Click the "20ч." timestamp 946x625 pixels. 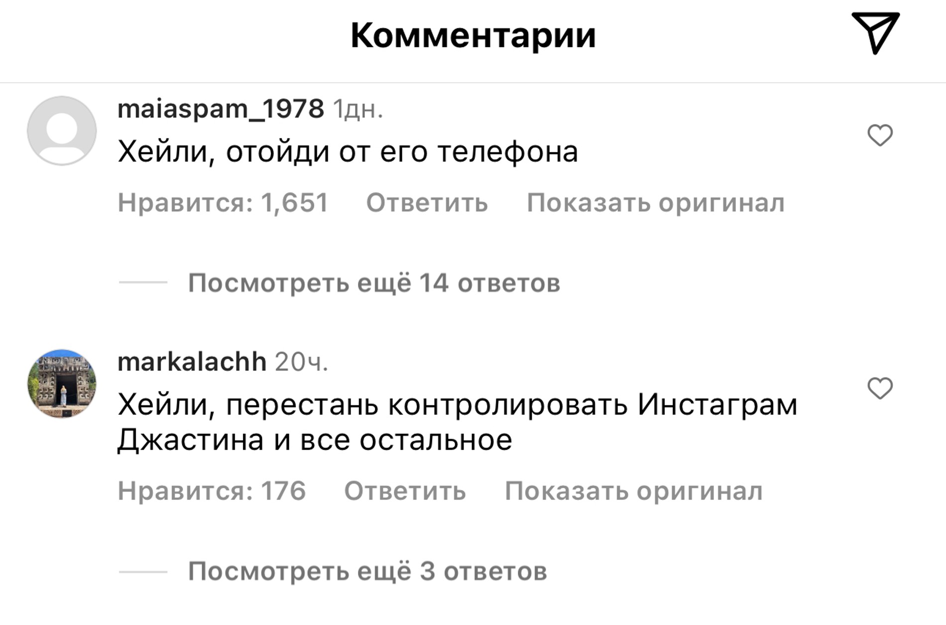[302, 363]
